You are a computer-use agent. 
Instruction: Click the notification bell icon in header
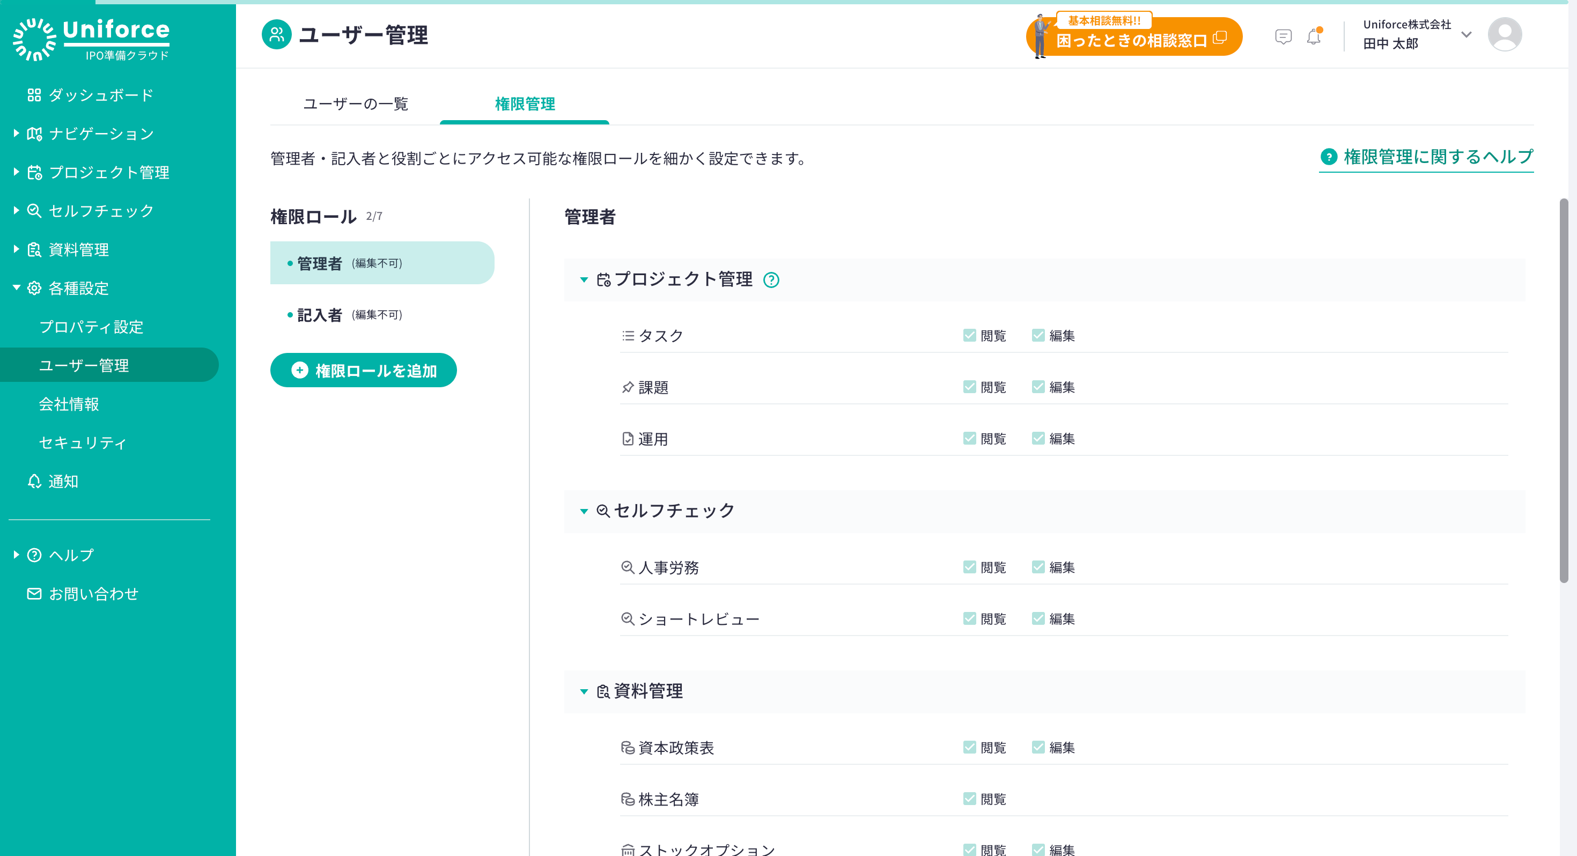(1313, 36)
